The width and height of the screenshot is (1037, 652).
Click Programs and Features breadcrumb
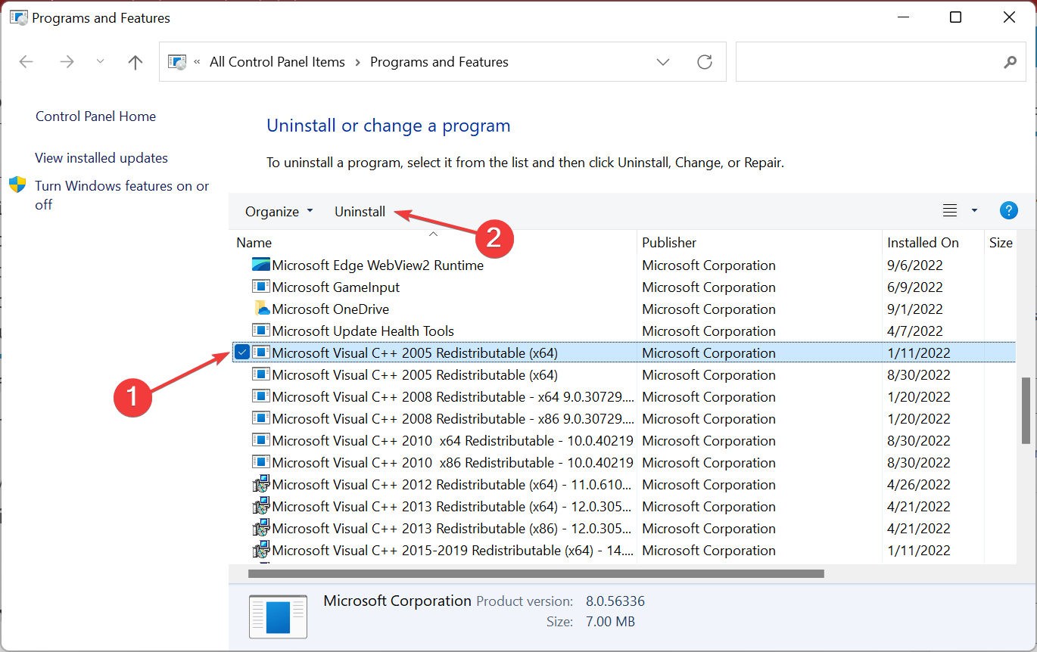tap(439, 62)
